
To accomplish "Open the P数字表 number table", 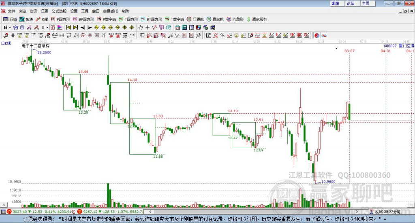I will click(x=107, y=19).
